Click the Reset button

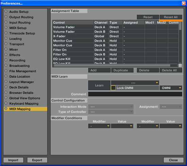[x=148, y=17]
